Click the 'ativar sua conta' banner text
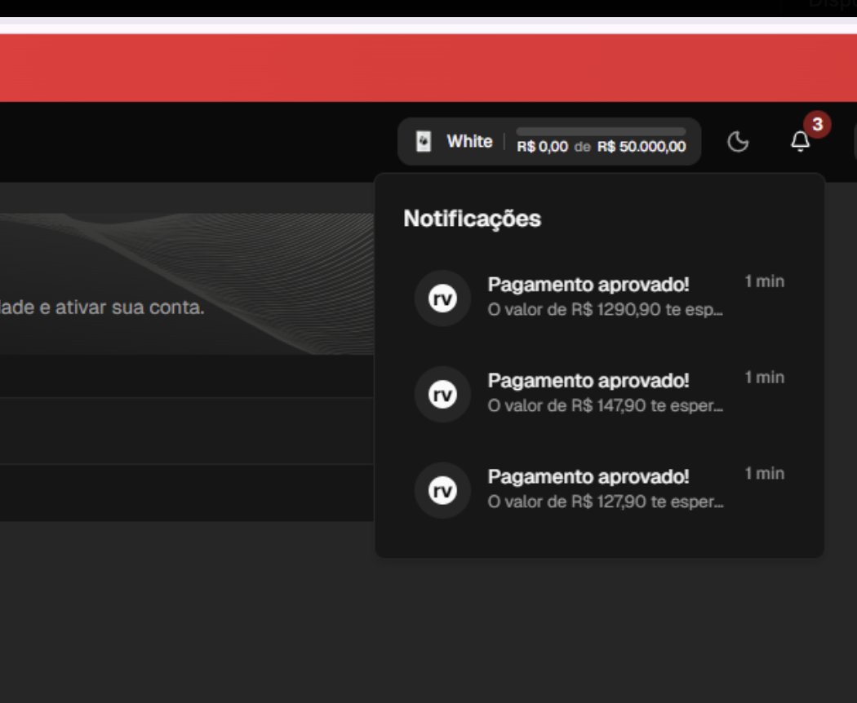 (130, 307)
